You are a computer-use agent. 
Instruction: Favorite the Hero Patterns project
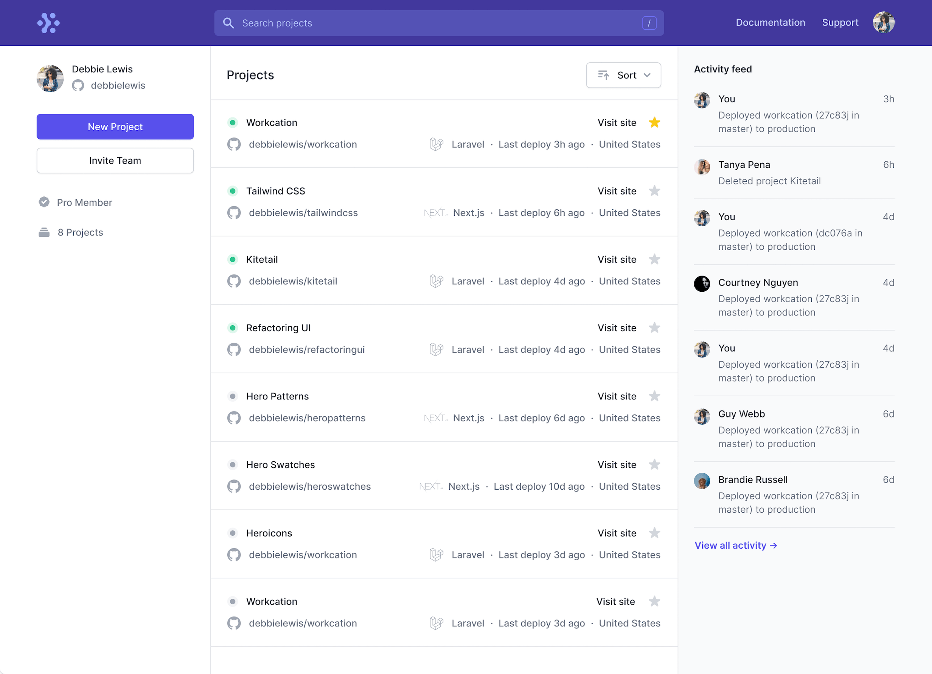[654, 396]
